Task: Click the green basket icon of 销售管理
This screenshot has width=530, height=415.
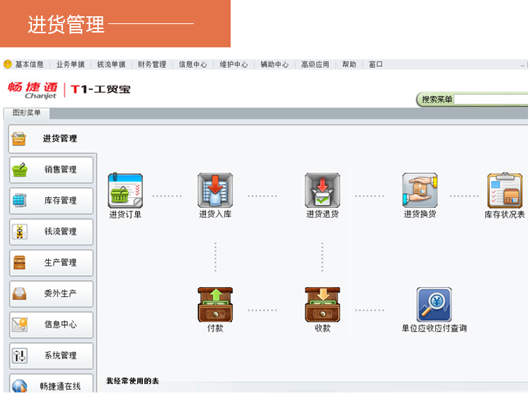Action: pos(20,170)
